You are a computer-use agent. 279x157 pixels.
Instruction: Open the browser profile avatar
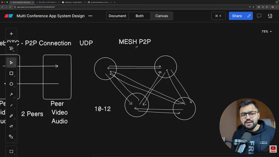coord(272,7)
